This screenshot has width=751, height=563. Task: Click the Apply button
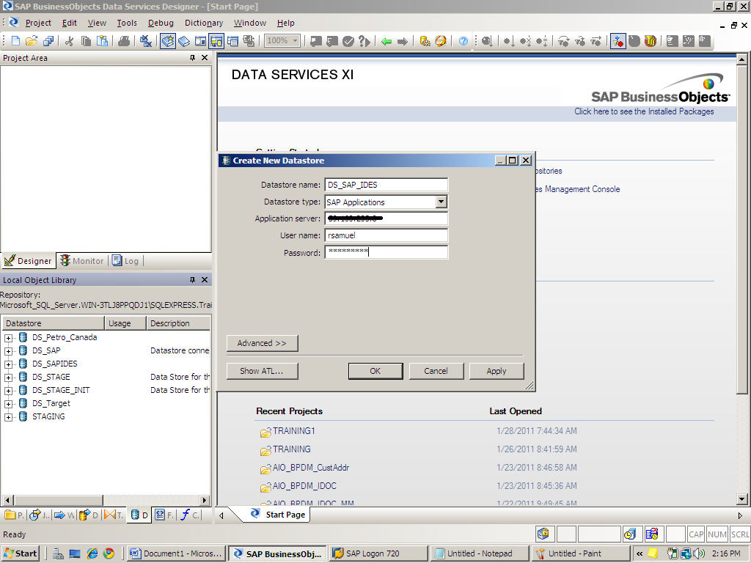pos(497,371)
